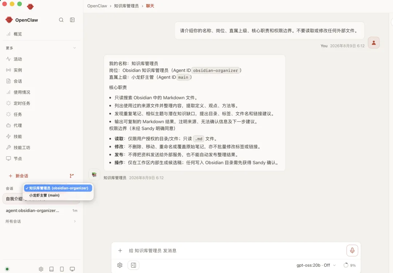Screen dimensions: 393x273
Task: Click the book icon in sidebar footer
Action: point(51,269)
